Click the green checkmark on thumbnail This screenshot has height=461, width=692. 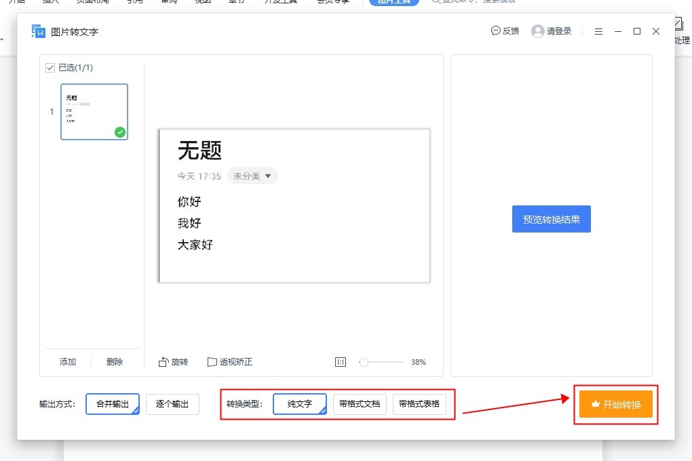(120, 132)
